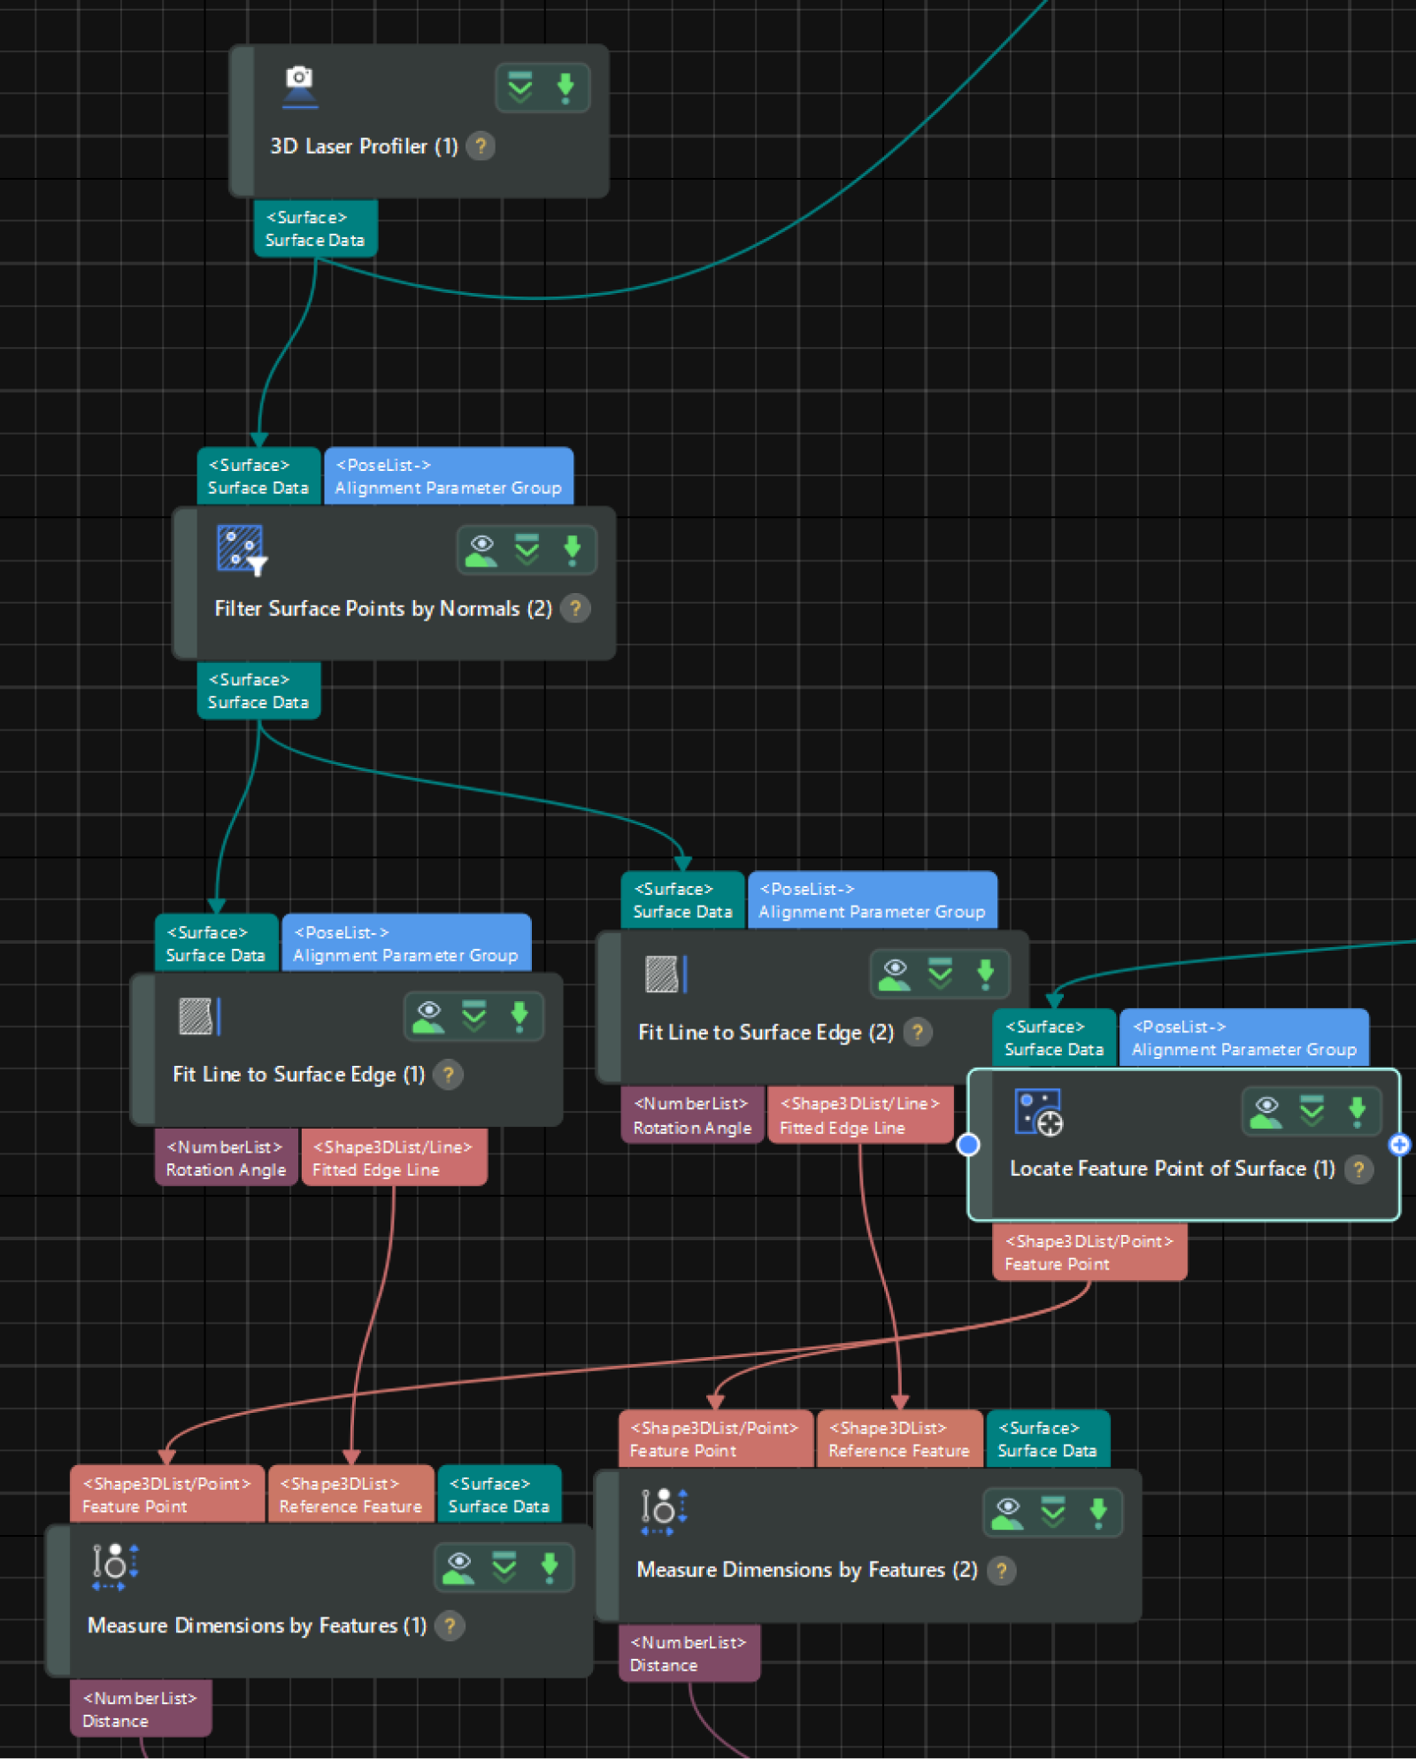Viewport: 1416px width, 1759px height.
Task: Toggle visualization eye on Locate Feature Point of Surface
Action: tap(1266, 1112)
